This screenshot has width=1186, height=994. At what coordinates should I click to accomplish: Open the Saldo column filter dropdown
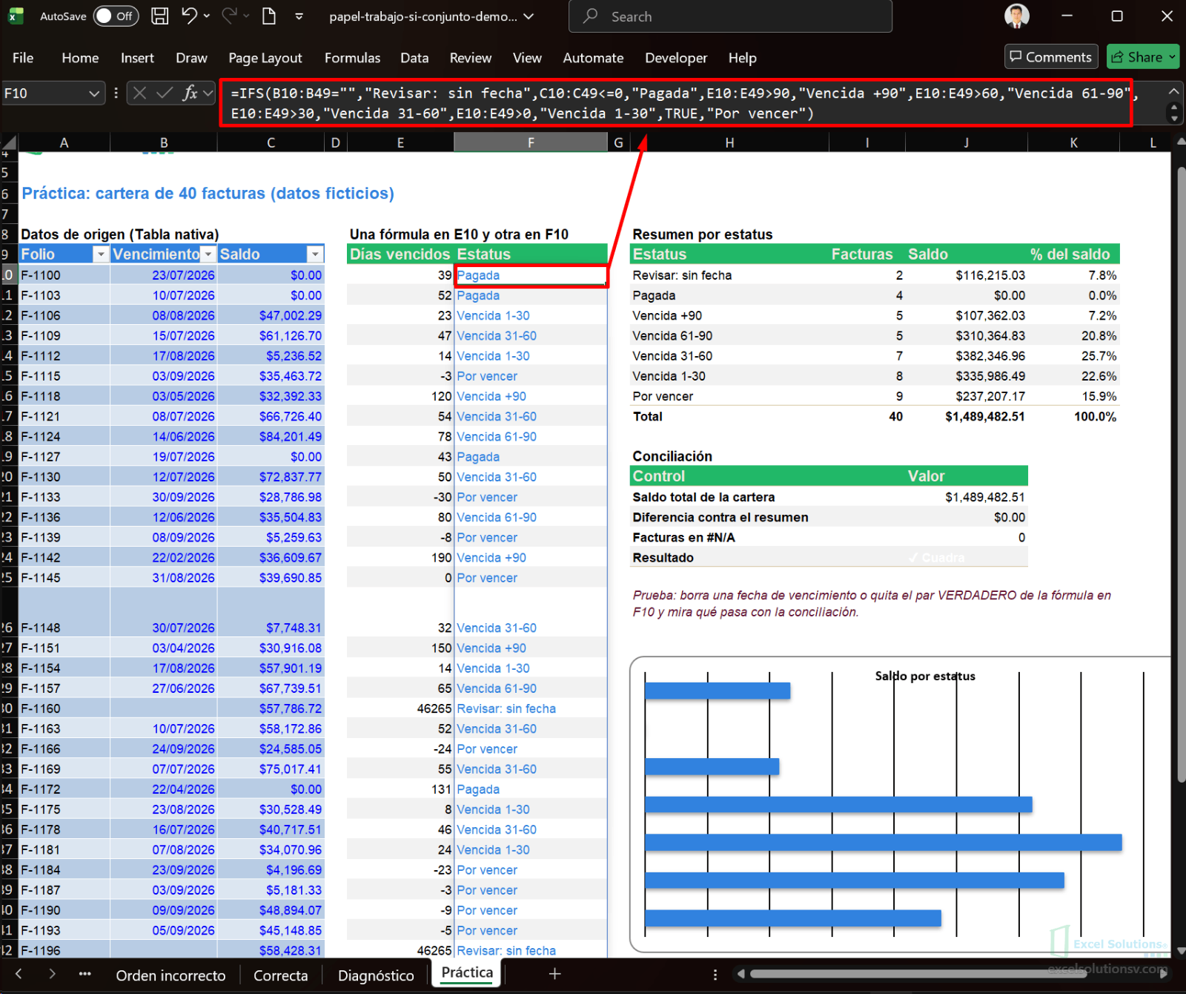pos(315,254)
